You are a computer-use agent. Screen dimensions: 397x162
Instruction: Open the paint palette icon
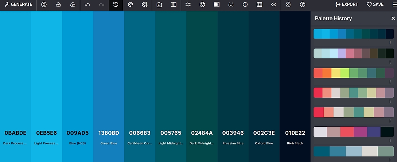[131, 5]
